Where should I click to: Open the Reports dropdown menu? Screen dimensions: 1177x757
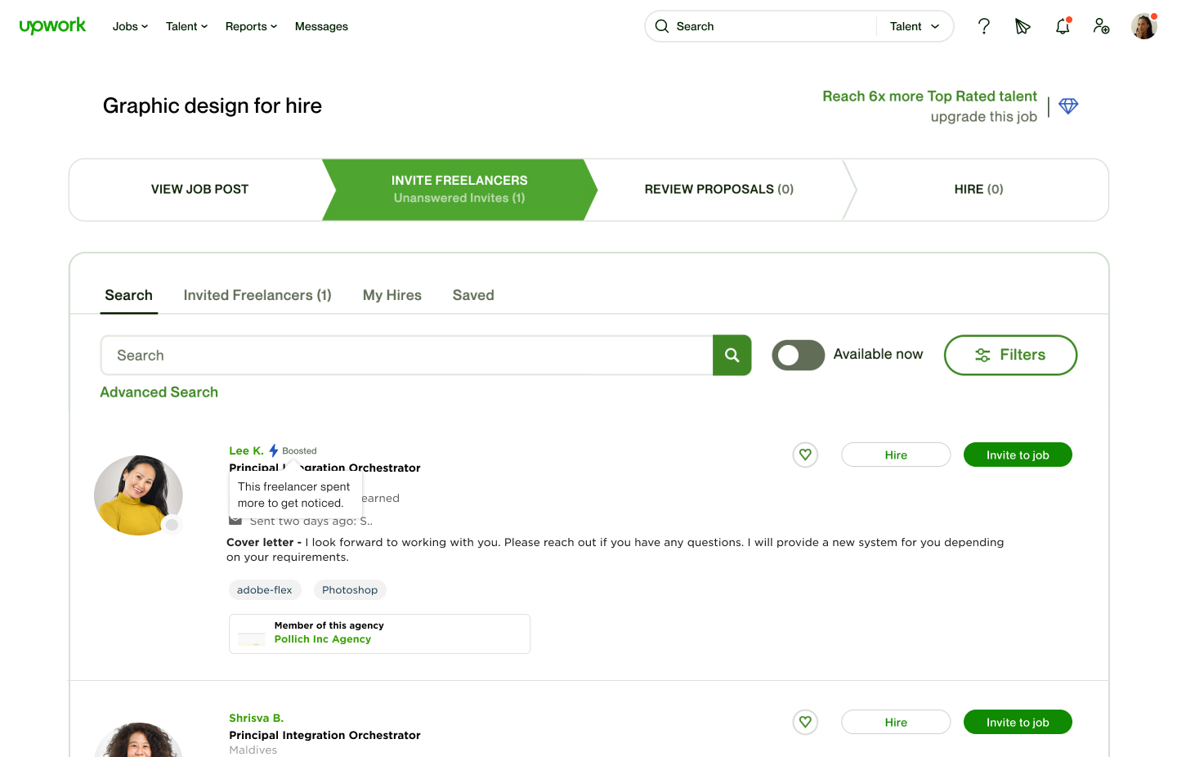[x=250, y=26]
